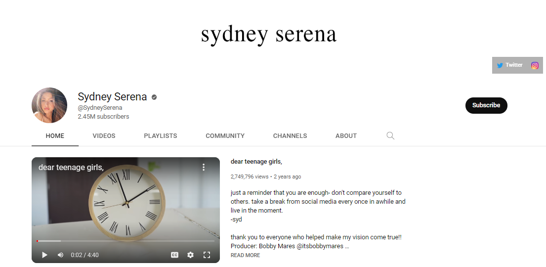546x267 pixels.
Task: Click the verified badge next to channel name
Action: tap(154, 97)
